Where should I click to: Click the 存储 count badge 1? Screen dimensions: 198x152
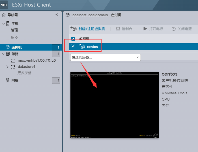point(56,54)
